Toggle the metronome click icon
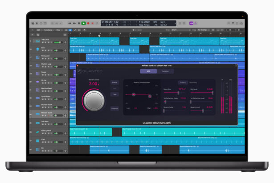Viewport: 274px width, 183px height. tap(196, 23)
